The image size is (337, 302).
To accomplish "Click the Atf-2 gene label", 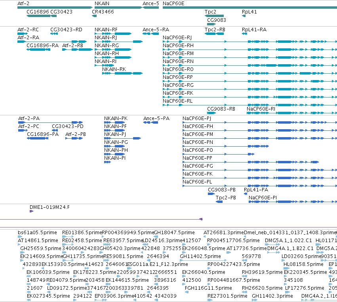I will pyautogui.click(x=23, y=4).
